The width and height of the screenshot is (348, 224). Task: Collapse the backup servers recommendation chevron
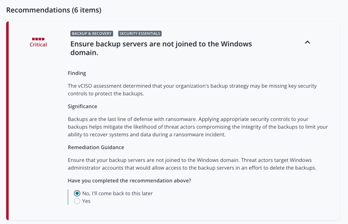308,42
